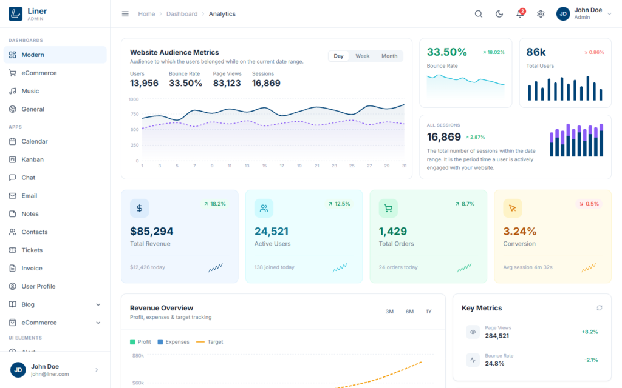Expand the Apps eCommerce submenu chevron

98,323
